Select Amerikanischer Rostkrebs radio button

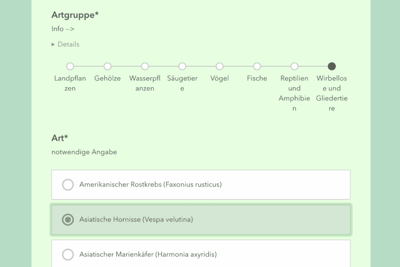pyautogui.click(x=68, y=185)
